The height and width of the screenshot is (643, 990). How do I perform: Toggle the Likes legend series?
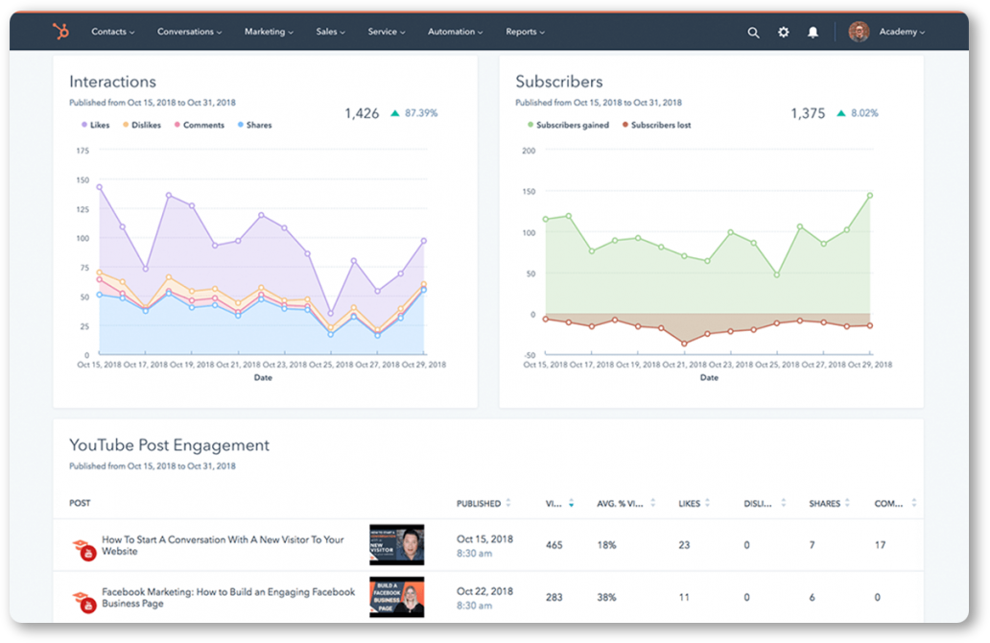pos(95,125)
